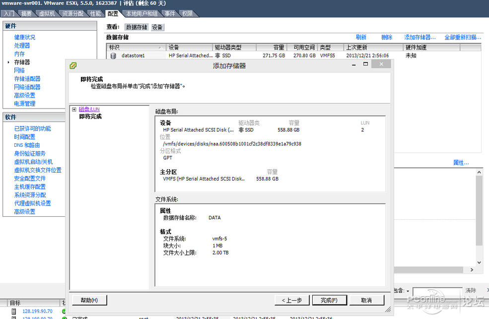Click the 刷新 link
The height and width of the screenshot is (319, 489).
point(361,37)
